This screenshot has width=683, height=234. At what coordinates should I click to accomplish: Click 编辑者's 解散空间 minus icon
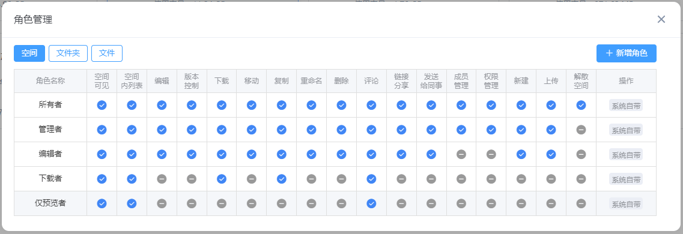click(x=581, y=154)
